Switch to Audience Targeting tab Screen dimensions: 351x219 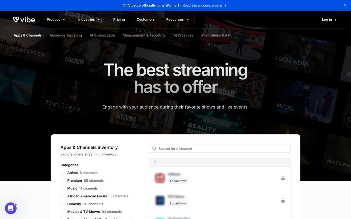(x=66, y=35)
